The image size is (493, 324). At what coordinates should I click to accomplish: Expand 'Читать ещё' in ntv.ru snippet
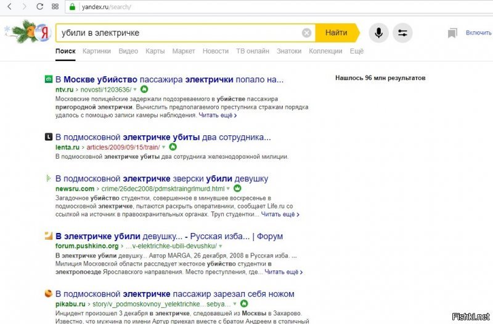[x=218, y=115]
